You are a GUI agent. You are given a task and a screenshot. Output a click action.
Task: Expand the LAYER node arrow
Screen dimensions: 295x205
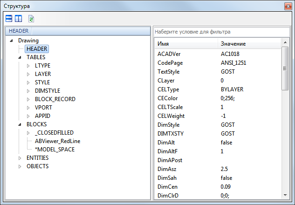[x=28, y=74]
